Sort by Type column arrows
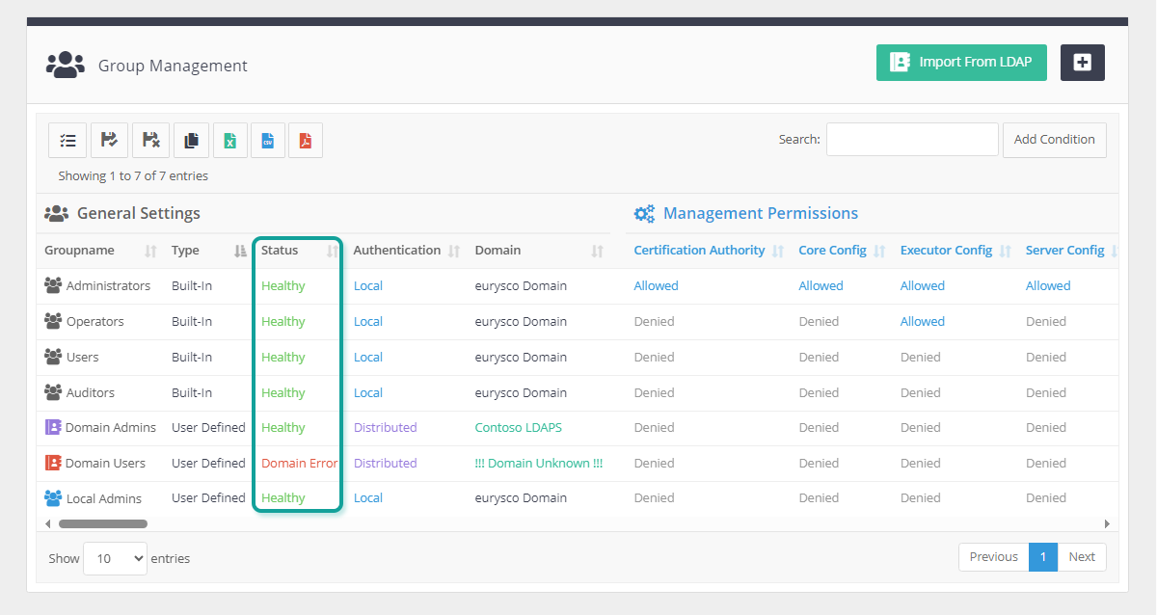The height and width of the screenshot is (615, 1157). pyautogui.click(x=240, y=251)
